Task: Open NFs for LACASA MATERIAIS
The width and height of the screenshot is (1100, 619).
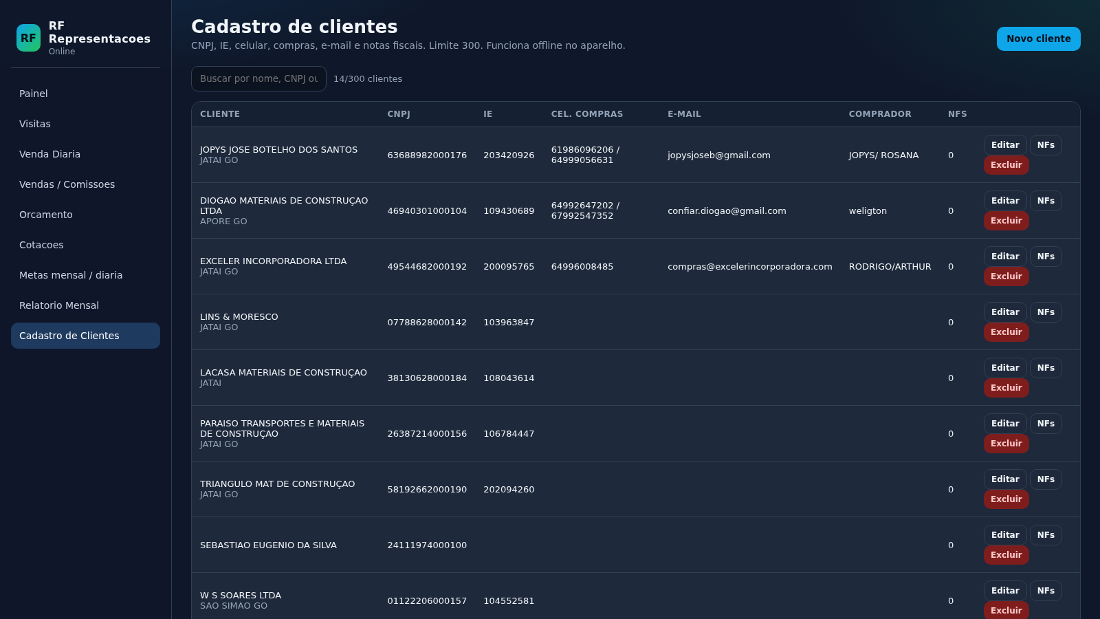Action: tap(1046, 368)
